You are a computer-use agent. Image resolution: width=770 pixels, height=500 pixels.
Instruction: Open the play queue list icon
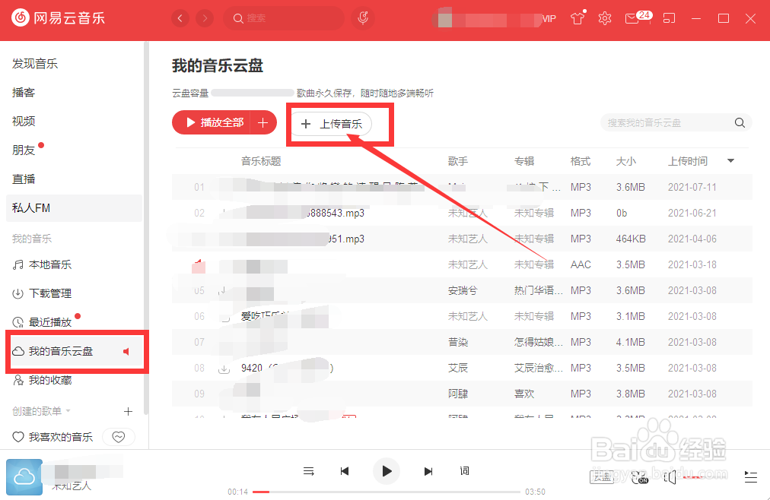tap(750, 477)
